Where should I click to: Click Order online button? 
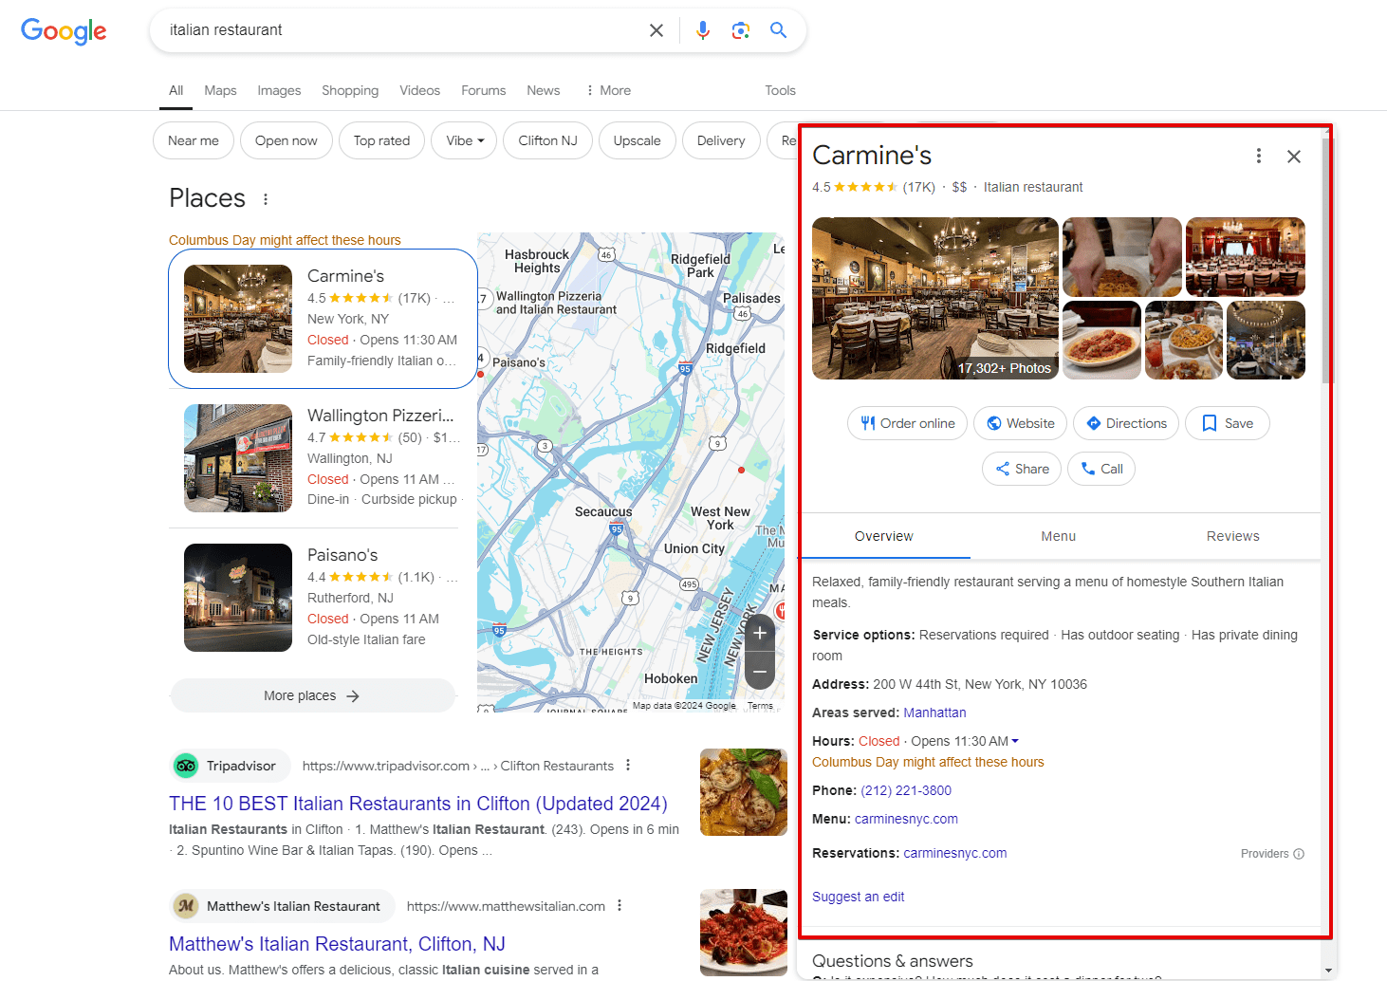tap(907, 423)
